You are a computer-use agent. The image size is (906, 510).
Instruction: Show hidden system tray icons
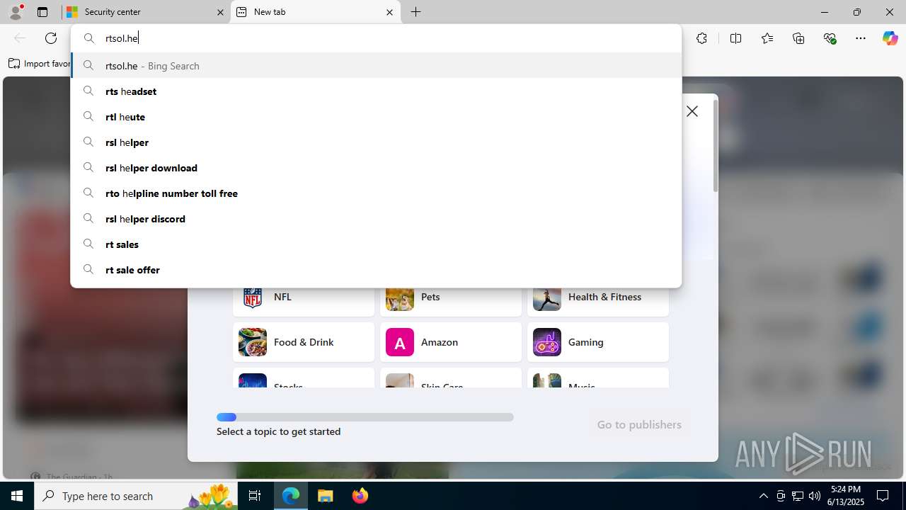pos(763,496)
